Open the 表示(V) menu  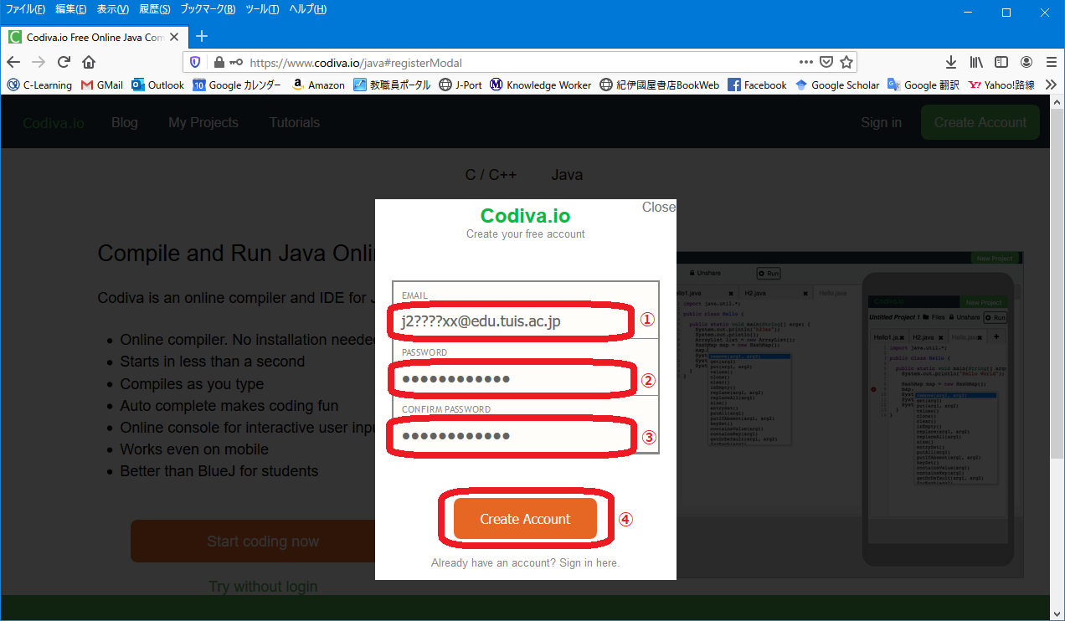(113, 9)
